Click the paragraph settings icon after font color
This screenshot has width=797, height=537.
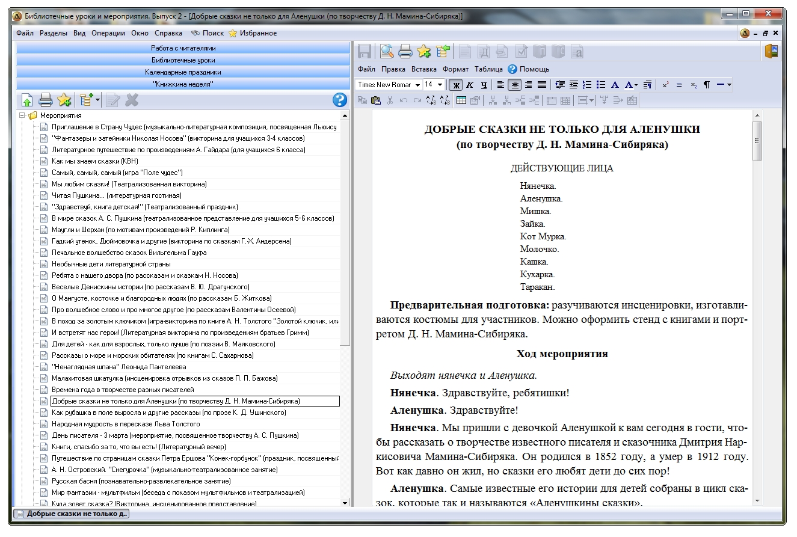(647, 85)
